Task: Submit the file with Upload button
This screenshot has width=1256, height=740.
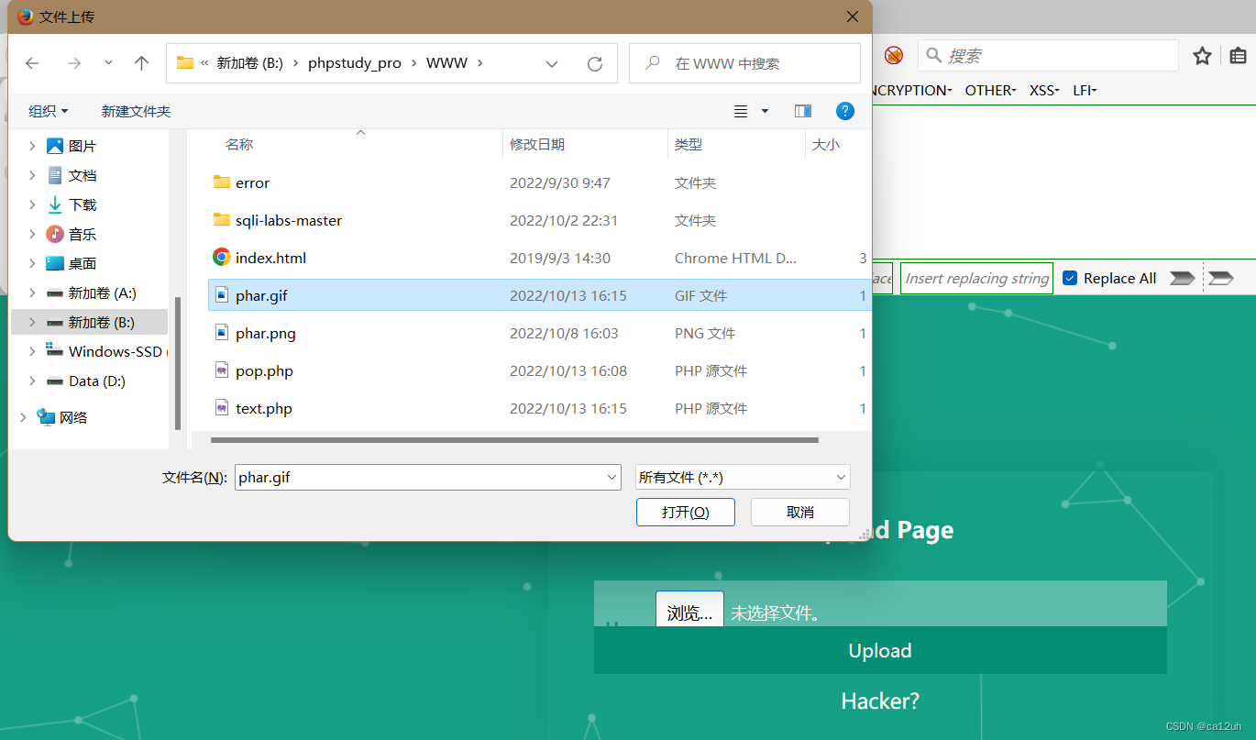Action: click(880, 650)
